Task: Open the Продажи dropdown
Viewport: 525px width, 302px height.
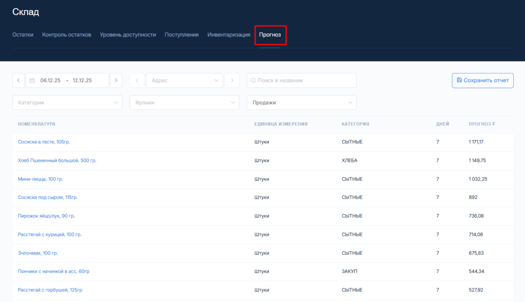Action: (x=301, y=102)
